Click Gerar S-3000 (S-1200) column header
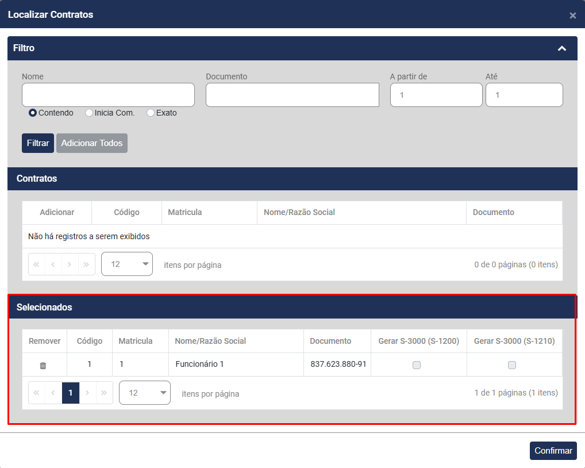 pos(418,341)
